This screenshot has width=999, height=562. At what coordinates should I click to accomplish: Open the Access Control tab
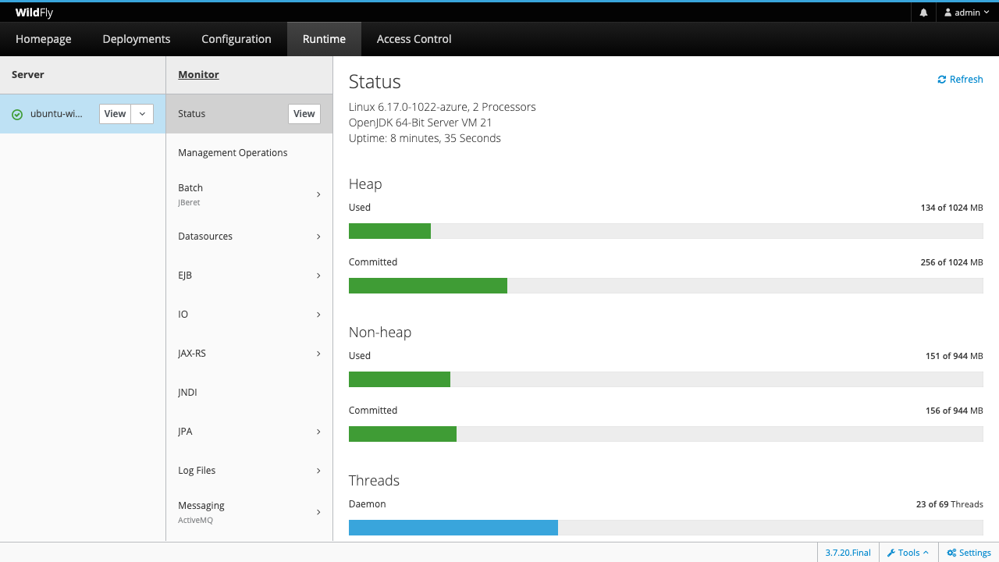tap(414, 39)
